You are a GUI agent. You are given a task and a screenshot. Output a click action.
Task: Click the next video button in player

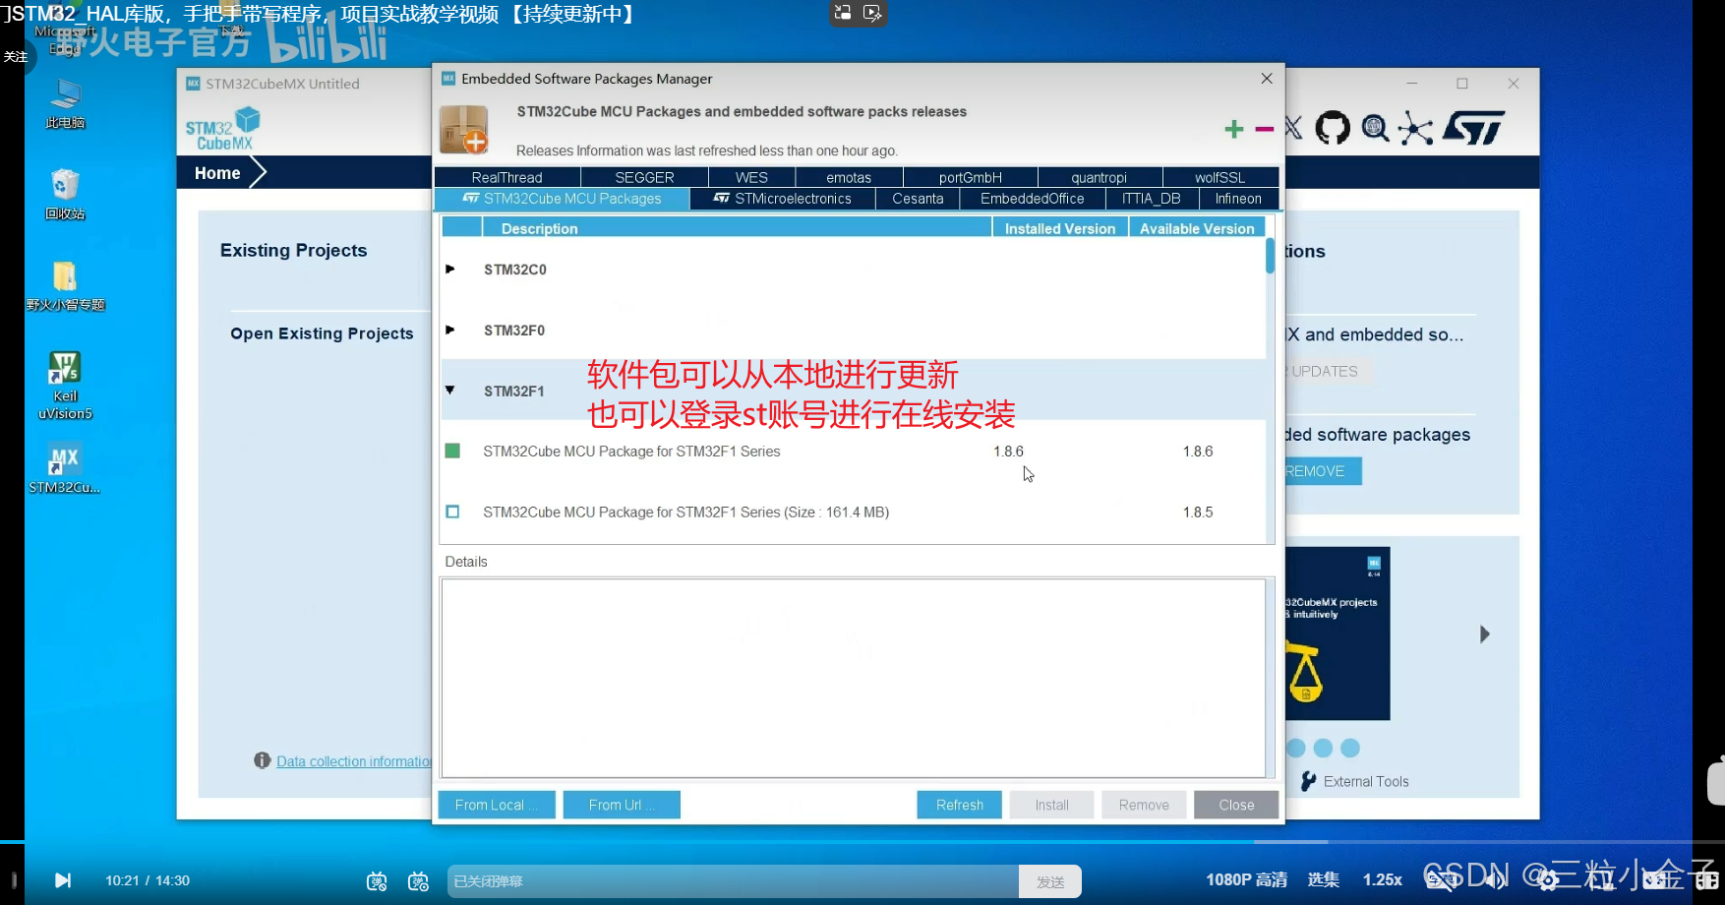[63, 880]
